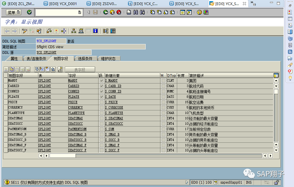Open SFLIGHT table link in MANDT row
The width and height of the screenshot is (294, 187).
pos(45,80)
